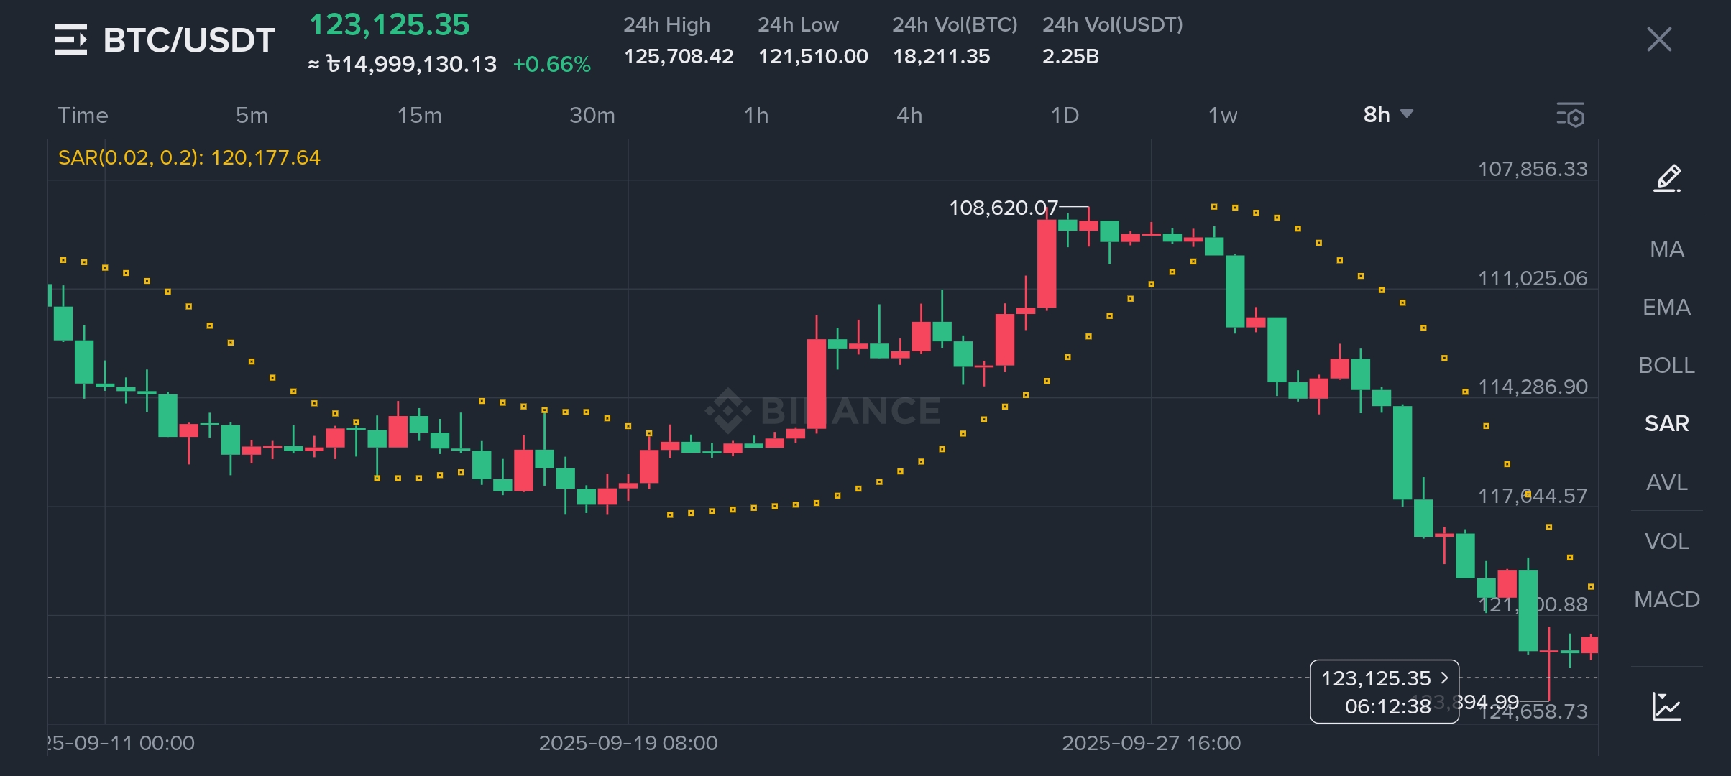
Task: Tap the BTC/USDT pair name
Action: point(189,40)
